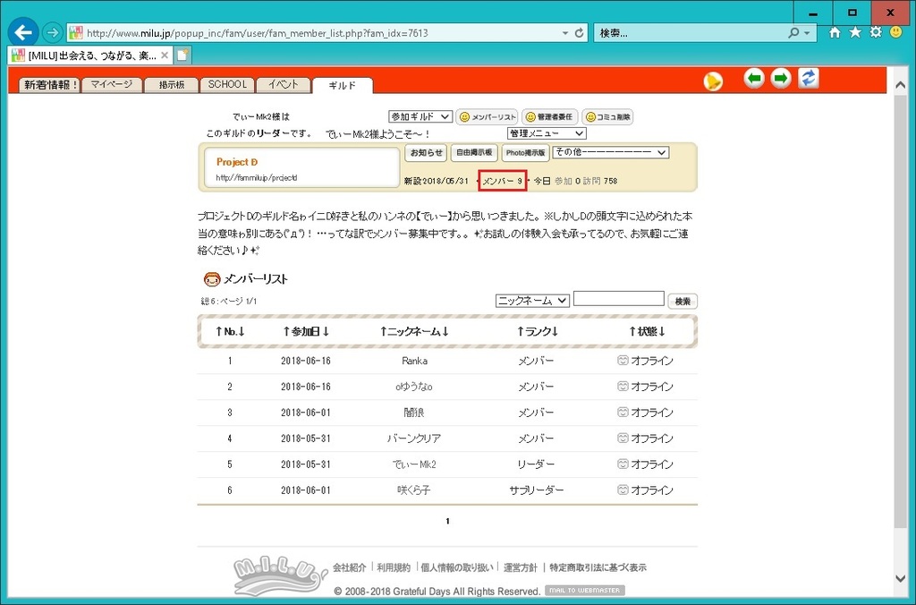Refresh page using address bar reload icon
The height and width of the screenshot is (605, 916).
pyautogui.click(x=580, y=33)
